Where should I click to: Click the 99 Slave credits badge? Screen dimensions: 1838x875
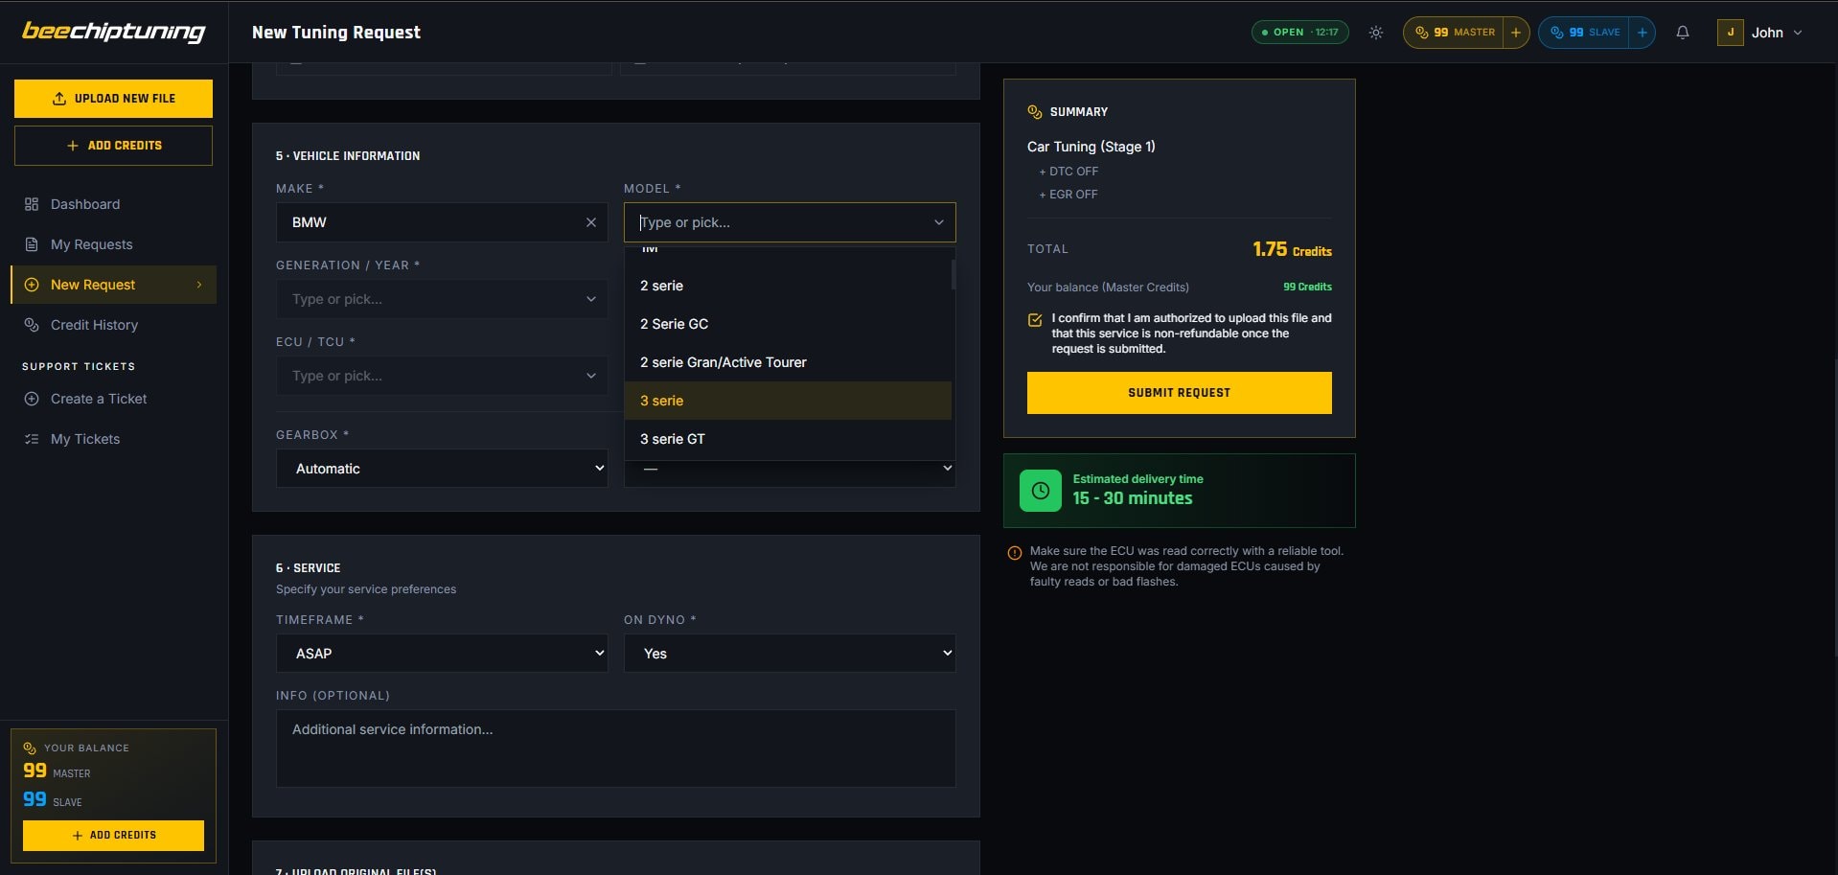1584,33
